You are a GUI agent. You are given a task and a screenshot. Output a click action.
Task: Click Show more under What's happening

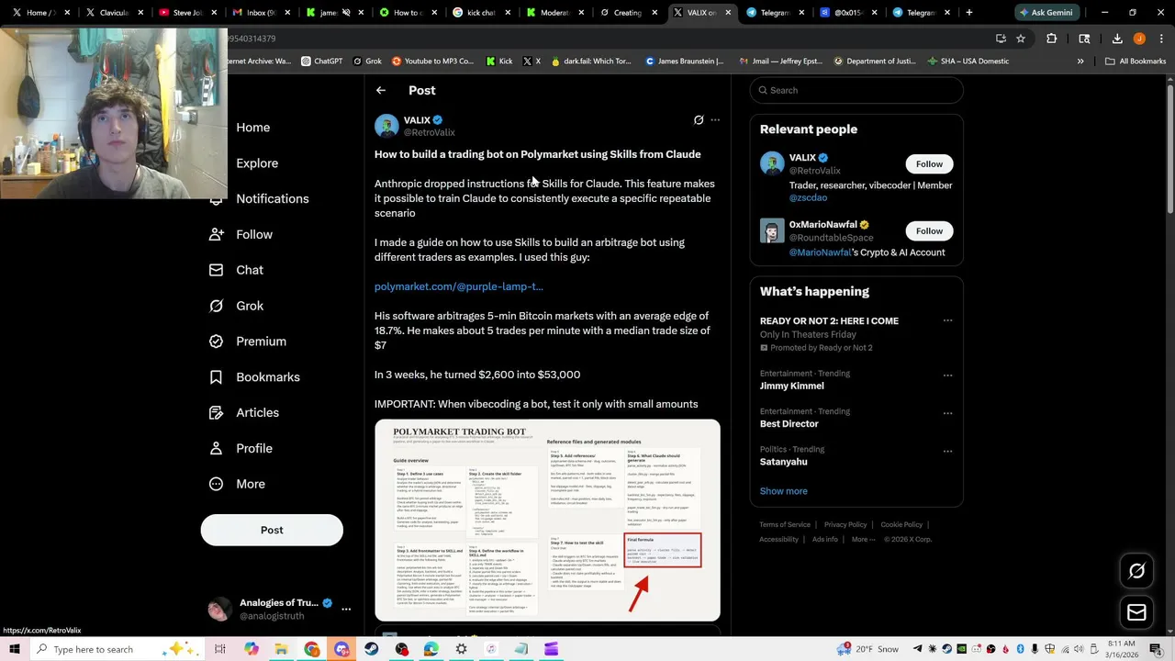pyautogui.click(x=783, y=491)
